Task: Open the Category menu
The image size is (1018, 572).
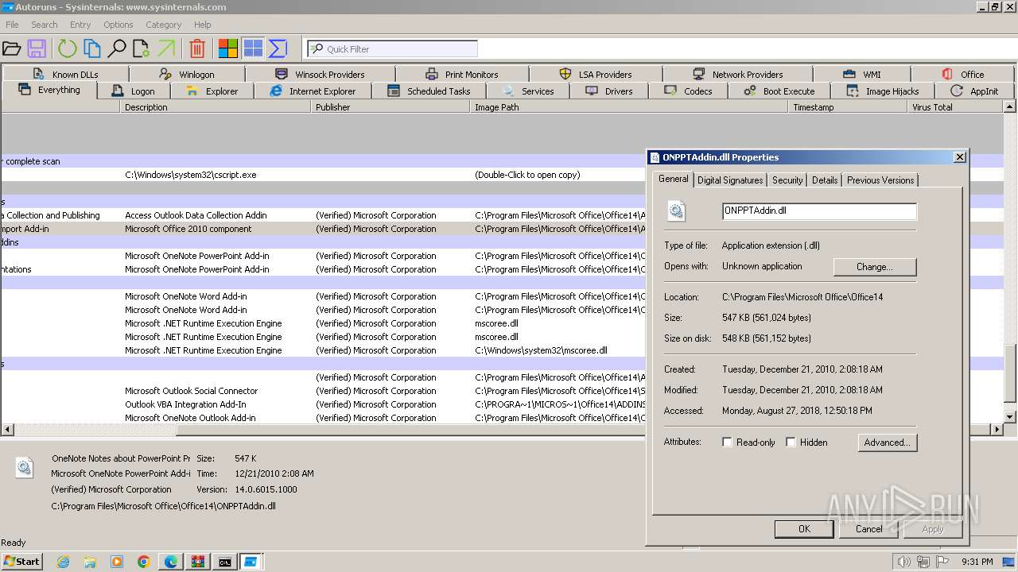Action: (x=164, y=25)
